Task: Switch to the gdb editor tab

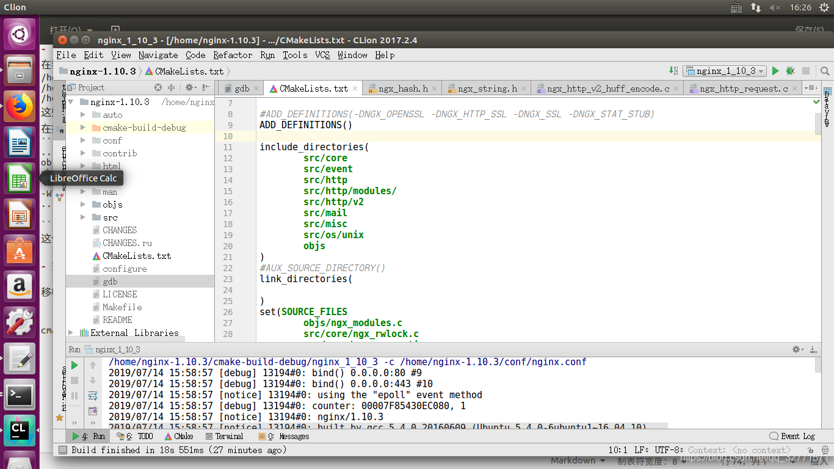Action: pos(242,89)
